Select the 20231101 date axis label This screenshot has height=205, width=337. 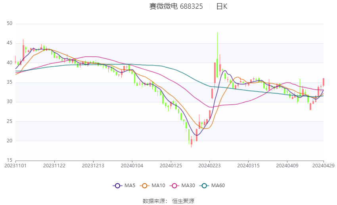(15, 166)
